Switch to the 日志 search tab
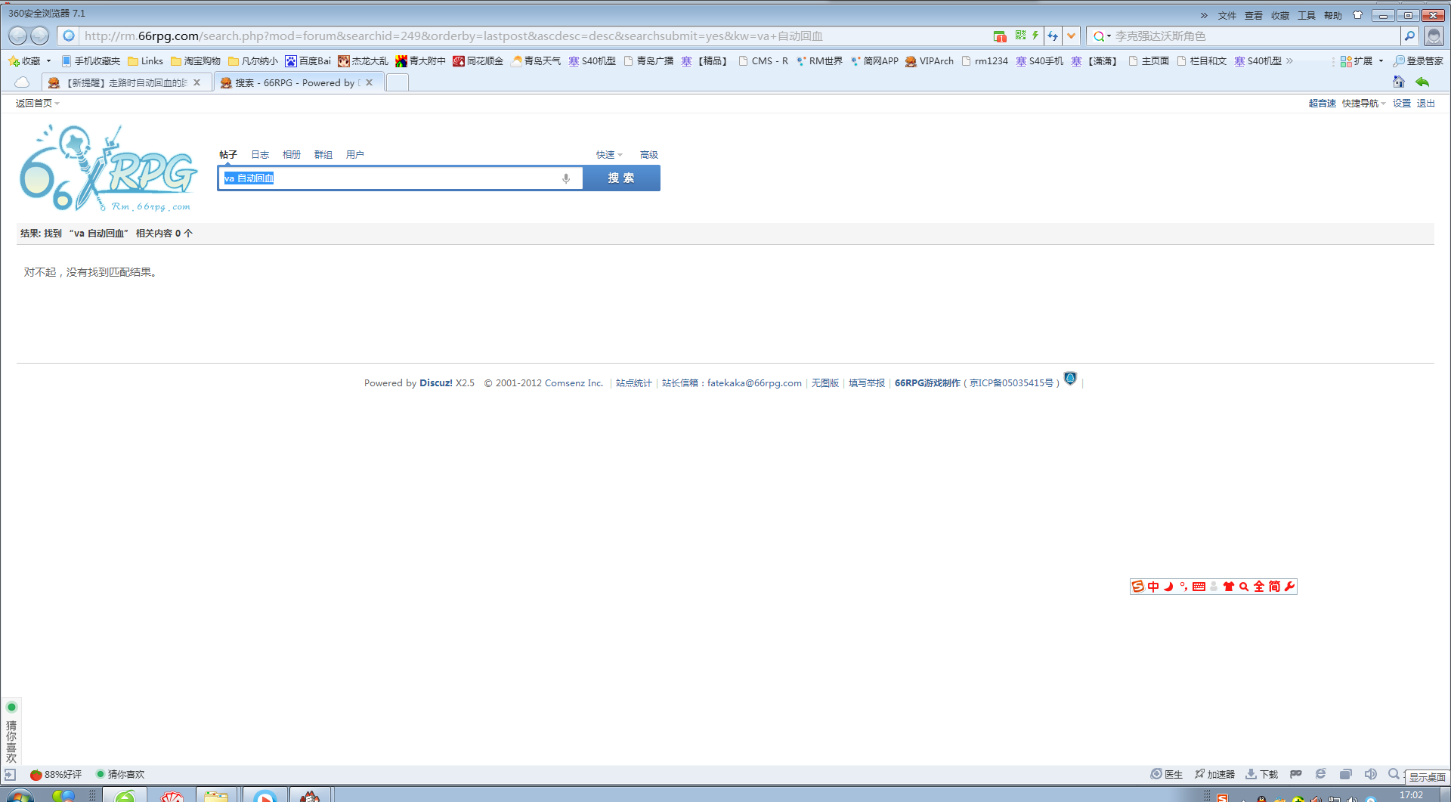This screenshot has width=1451, height=802. point(260,155)
